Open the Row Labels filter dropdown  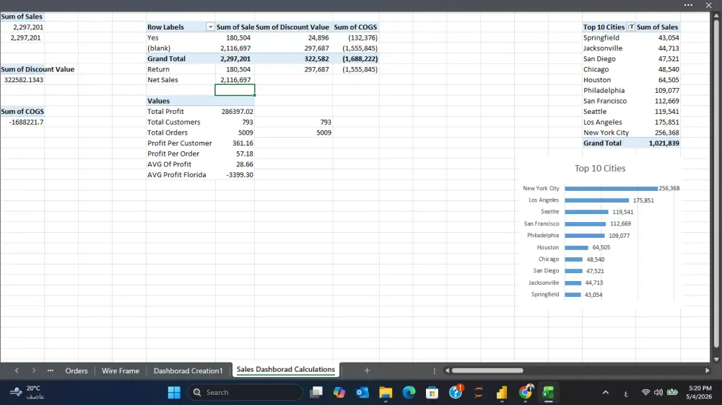click(x=210, y=27)
